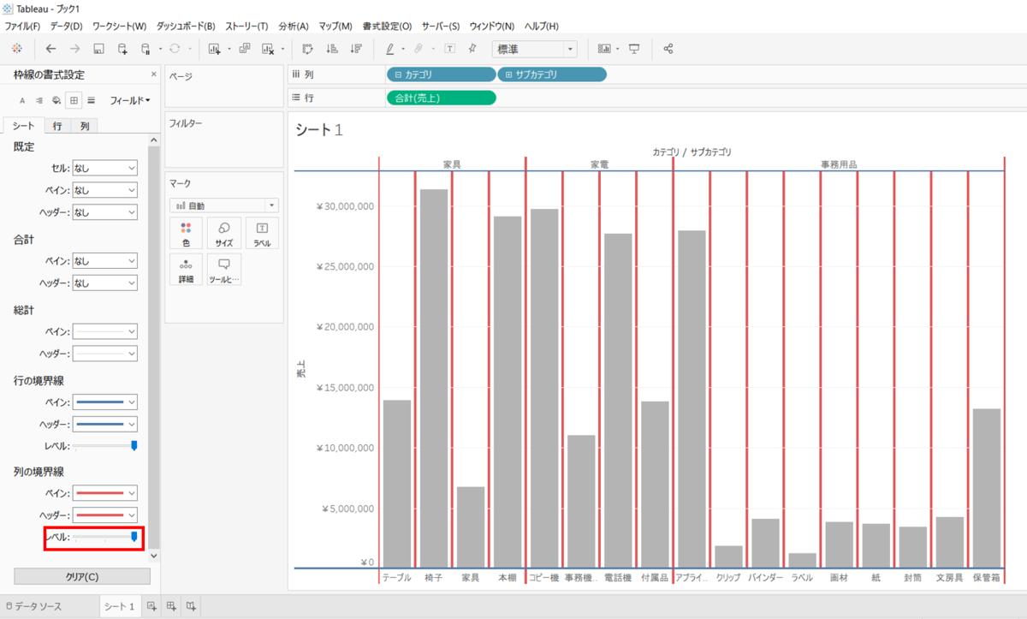
Task: Open 既定 セル border style dropdown
Action: coord(105,168)
